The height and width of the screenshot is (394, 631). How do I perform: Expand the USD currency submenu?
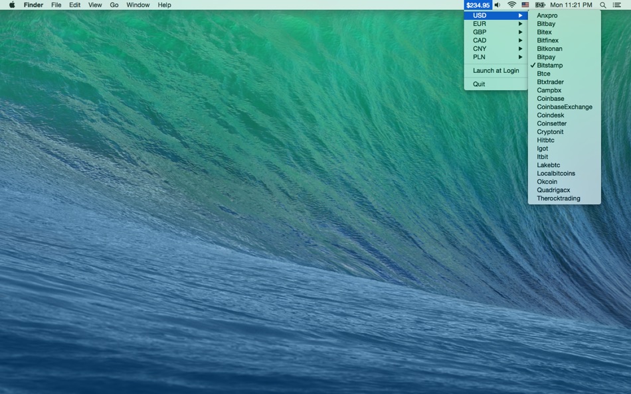tap(496, 15)
